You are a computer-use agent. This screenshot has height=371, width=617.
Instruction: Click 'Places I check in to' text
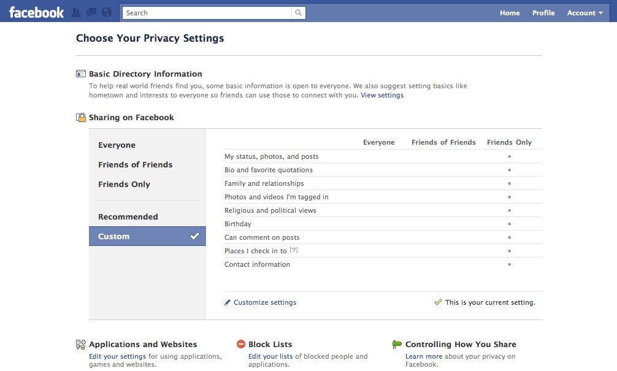tap(255, 251)
